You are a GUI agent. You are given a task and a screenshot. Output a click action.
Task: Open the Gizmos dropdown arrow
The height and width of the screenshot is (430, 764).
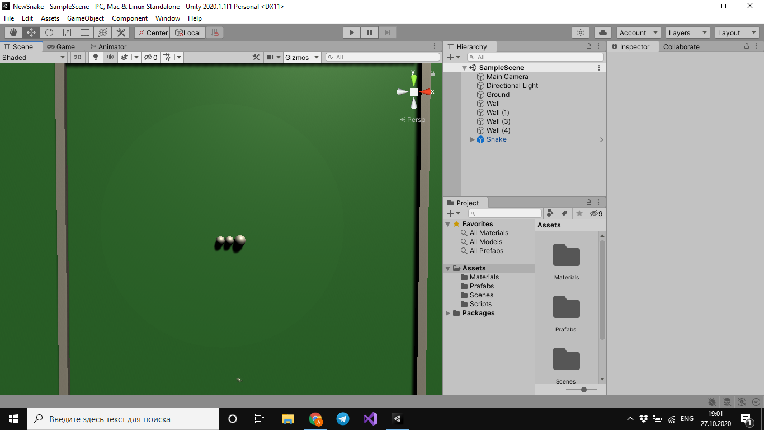click(x=317, y=57)
